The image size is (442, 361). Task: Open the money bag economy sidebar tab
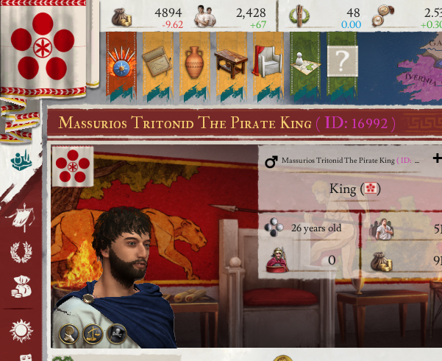(21, 287)
